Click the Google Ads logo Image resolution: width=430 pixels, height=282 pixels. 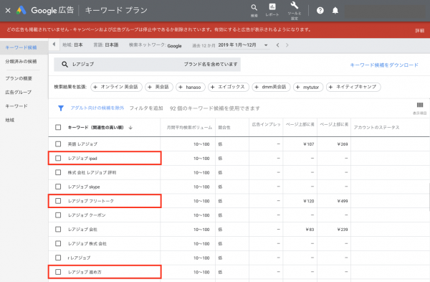[21, 11]
